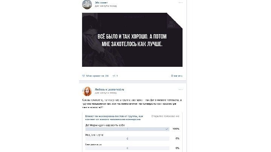
Task: Click the Ответить link under the first post
Action: [x=177, y=76]
